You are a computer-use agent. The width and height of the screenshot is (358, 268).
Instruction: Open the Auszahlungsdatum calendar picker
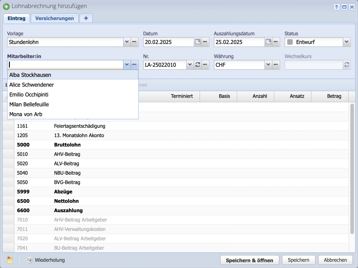[268, 42]
